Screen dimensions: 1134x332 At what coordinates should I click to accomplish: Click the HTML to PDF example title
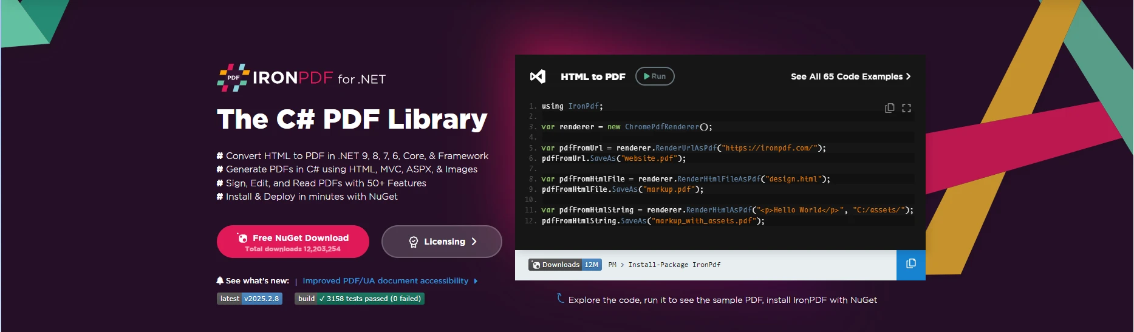pos(593,77)
